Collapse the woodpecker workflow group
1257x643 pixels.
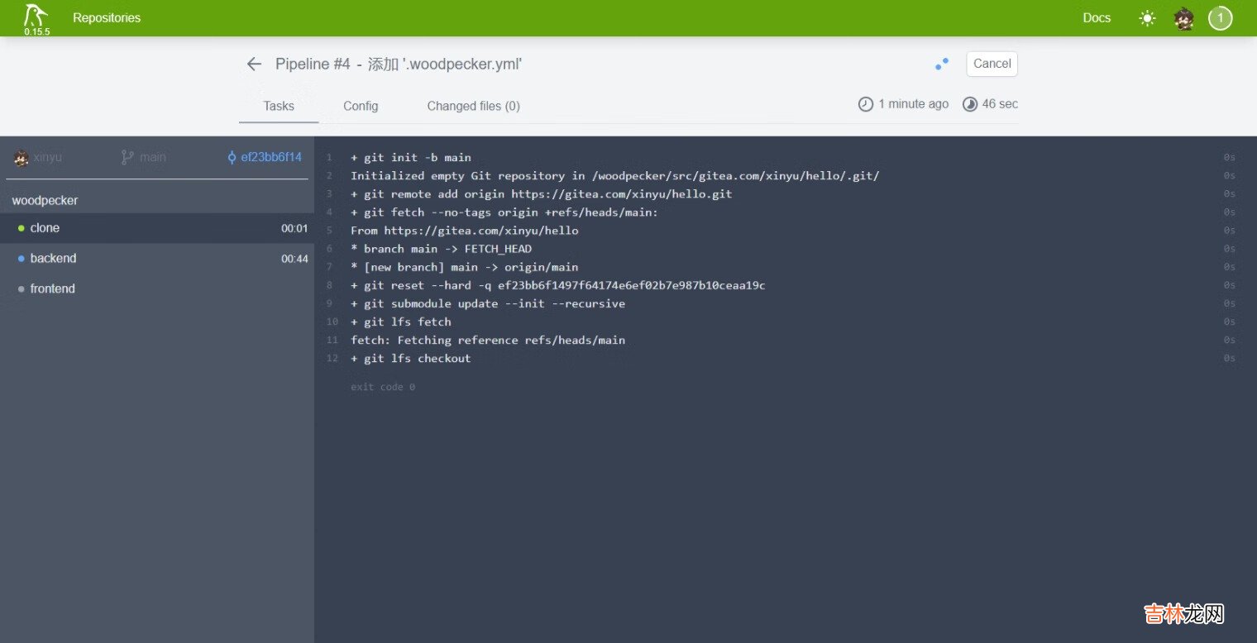(x=45, y=200)
